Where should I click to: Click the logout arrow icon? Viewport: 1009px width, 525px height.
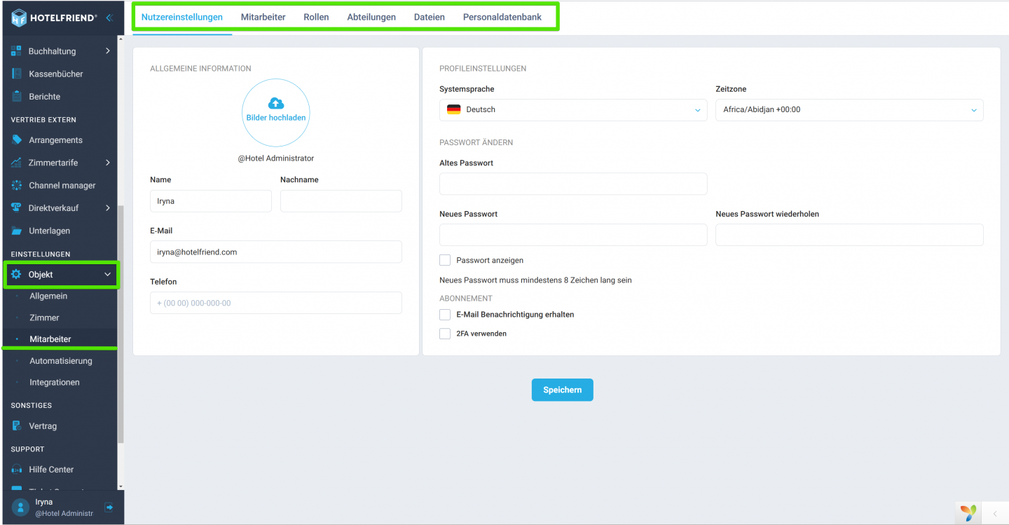click(109, 507)
